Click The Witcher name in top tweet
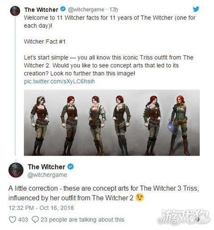 pyautogui.click(x=41, y=9)
